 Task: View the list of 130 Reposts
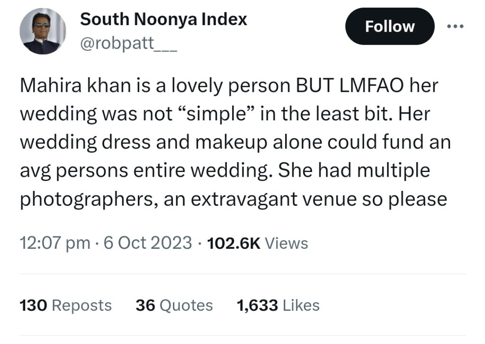(65, 305)
